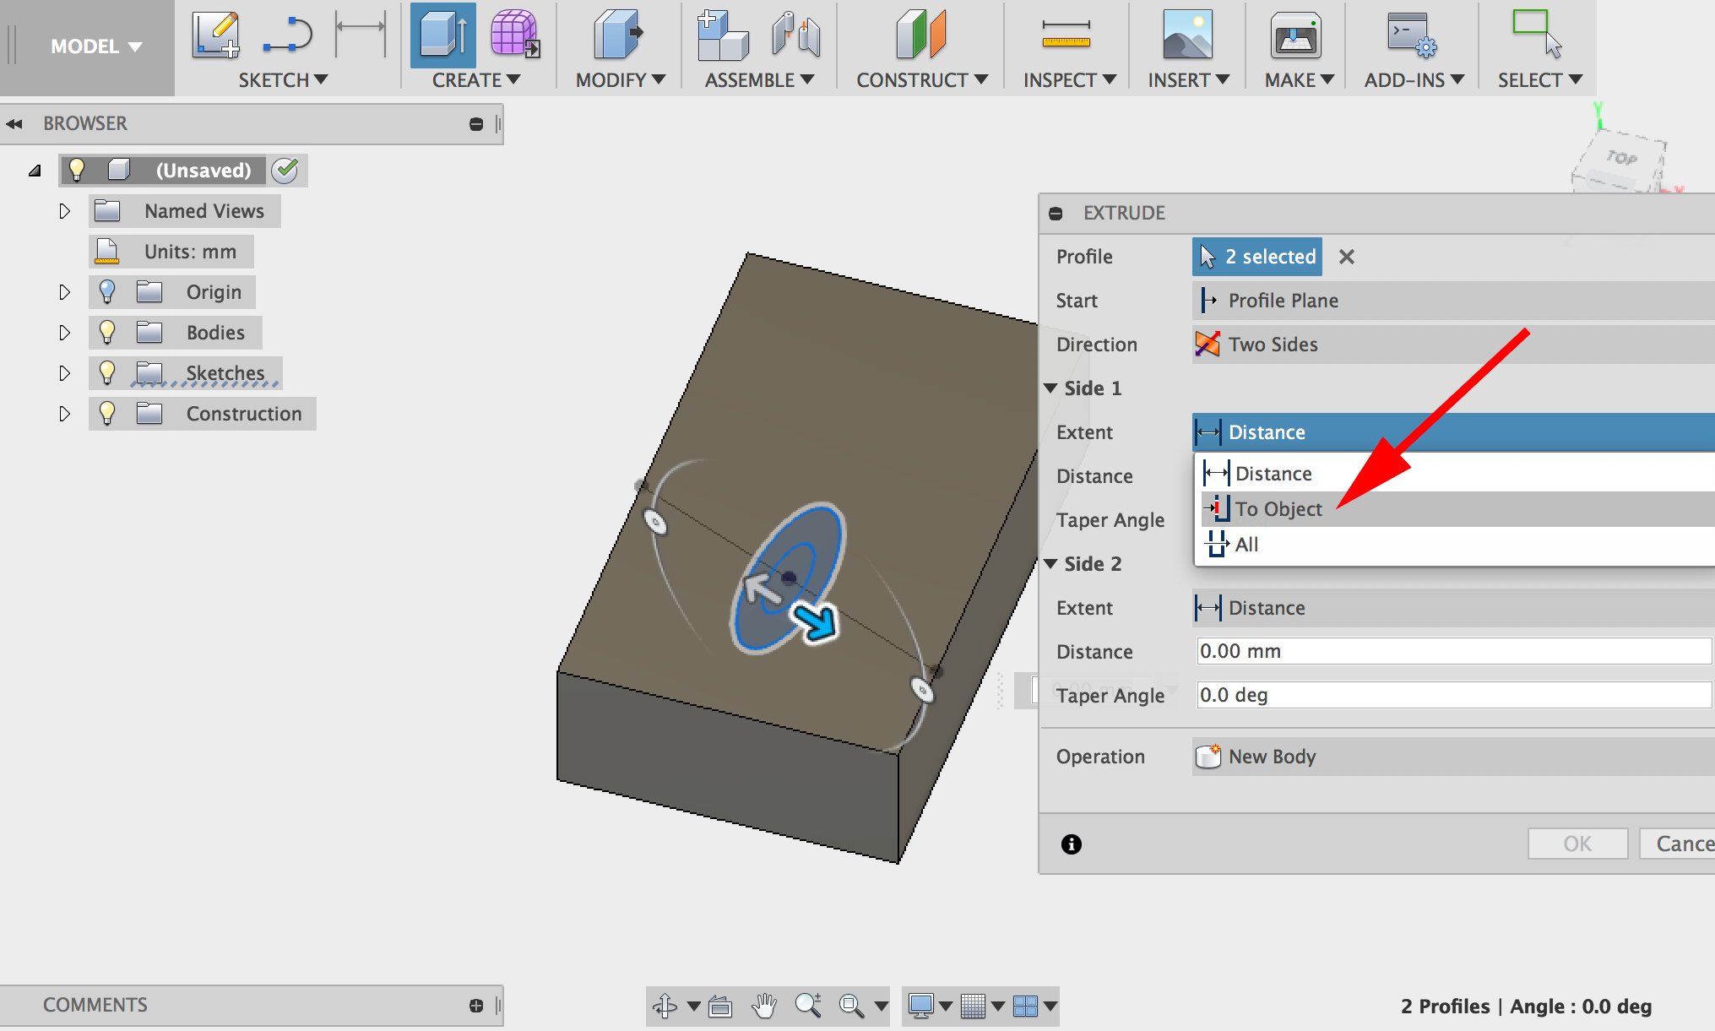
Task: Minimize the Browser panel round button
Action: point(476,124)
